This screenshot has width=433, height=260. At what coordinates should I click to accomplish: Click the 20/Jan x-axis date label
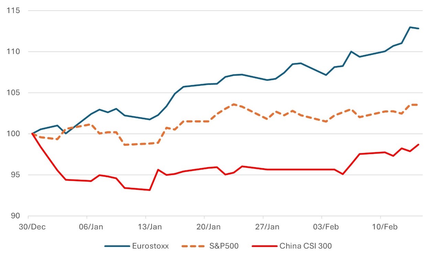coord(204,227)
